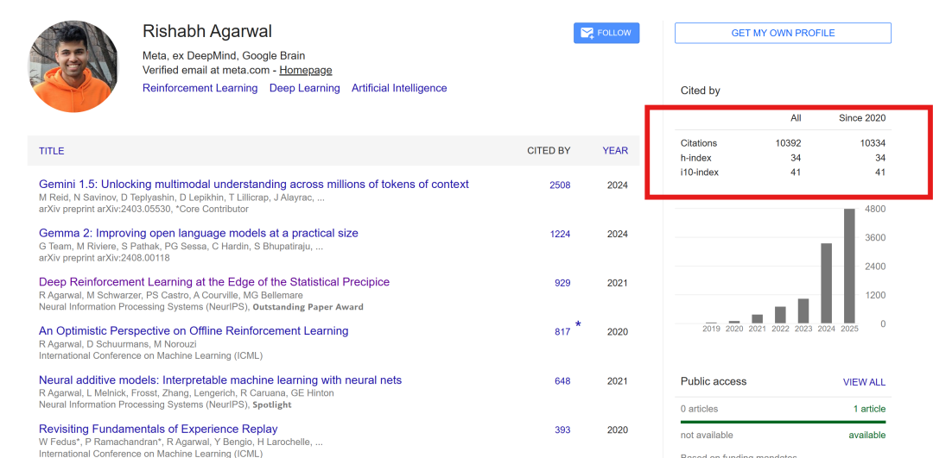Select the Deep Learning interest tag
Screen dimensions: 933x458
pyautogui.click(x=305, y=88)
